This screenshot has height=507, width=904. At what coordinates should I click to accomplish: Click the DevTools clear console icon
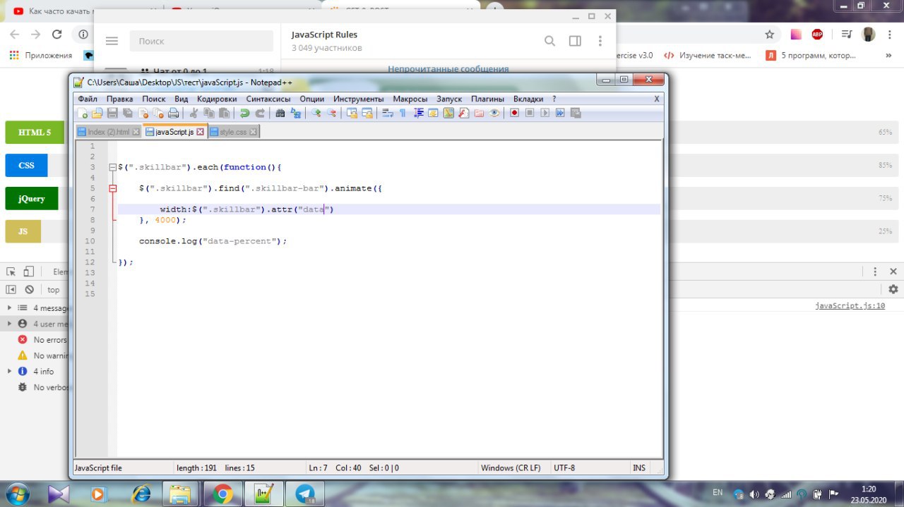[x=29, y=290]
